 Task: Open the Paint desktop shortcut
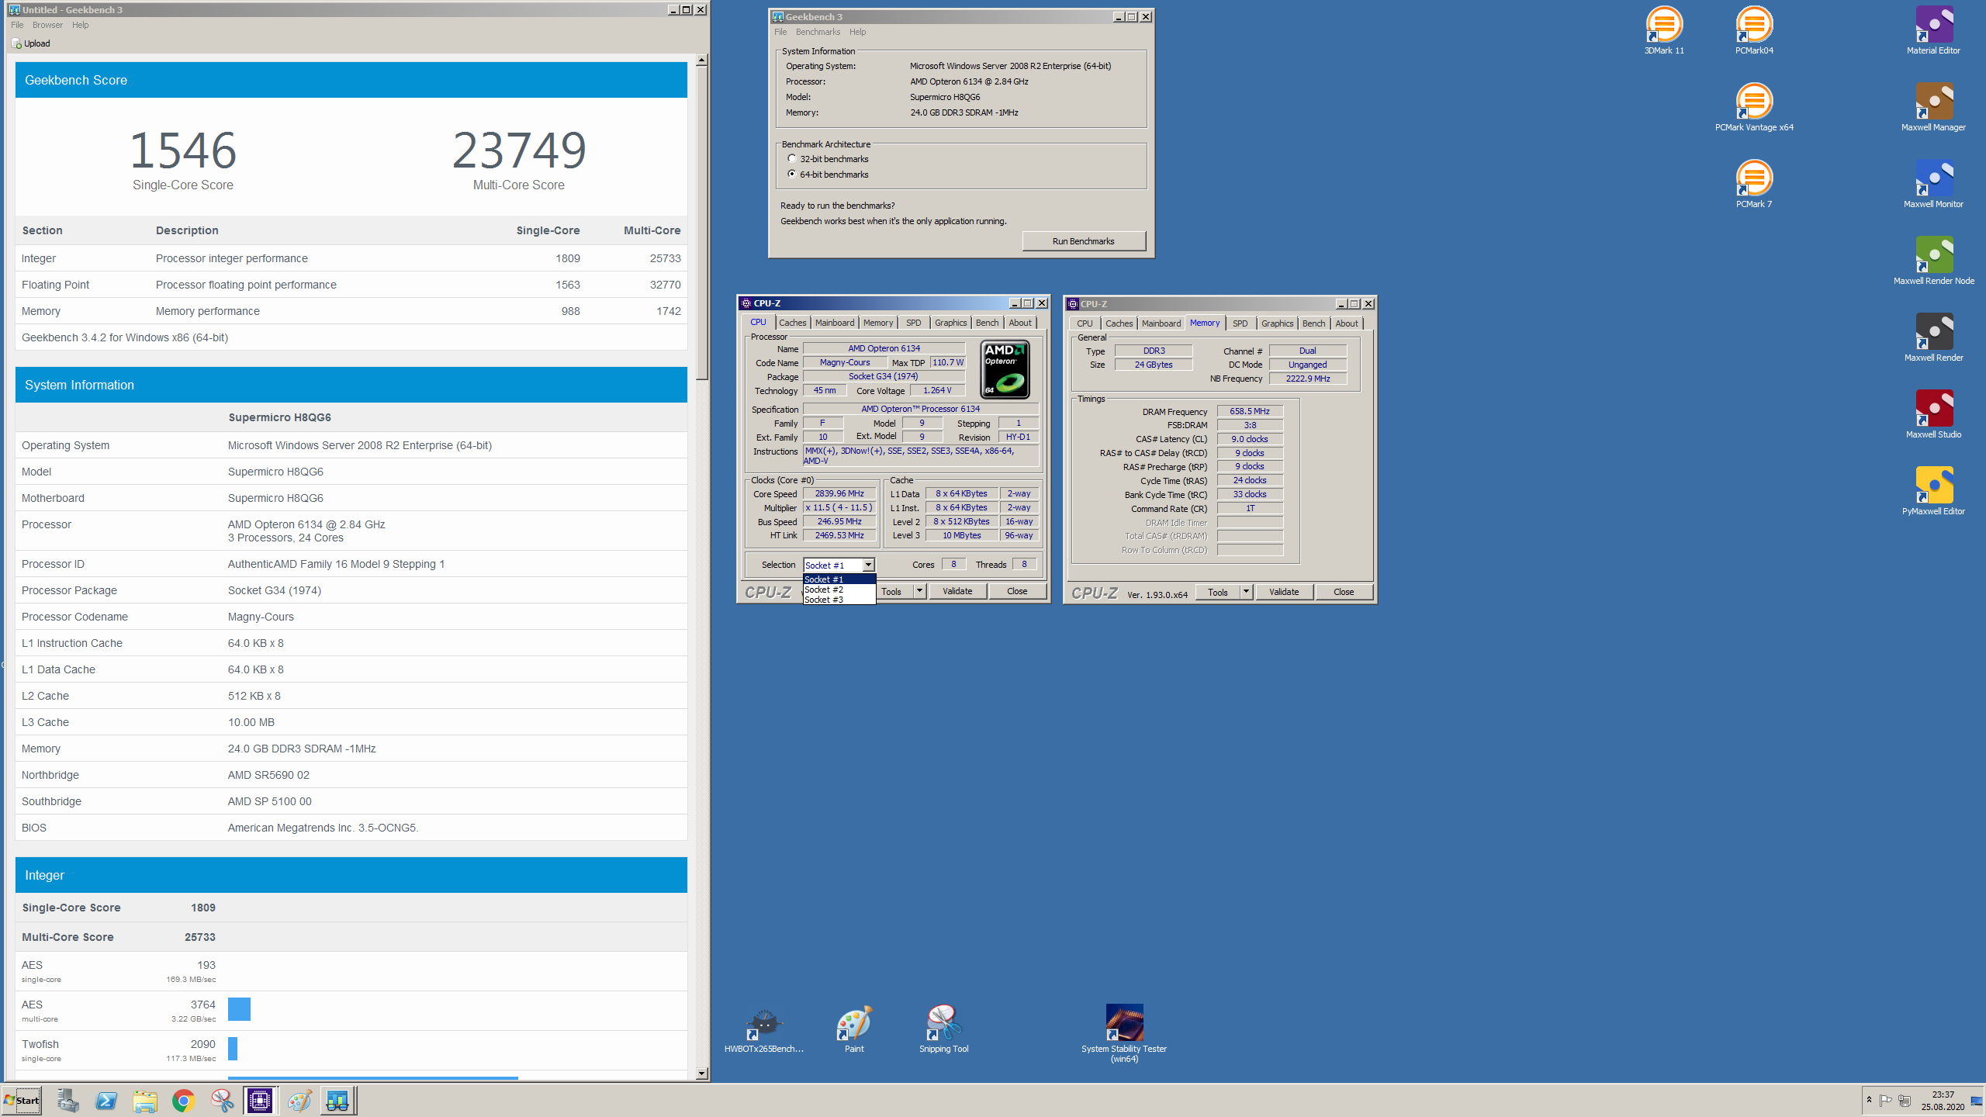tap(854, 1030)
